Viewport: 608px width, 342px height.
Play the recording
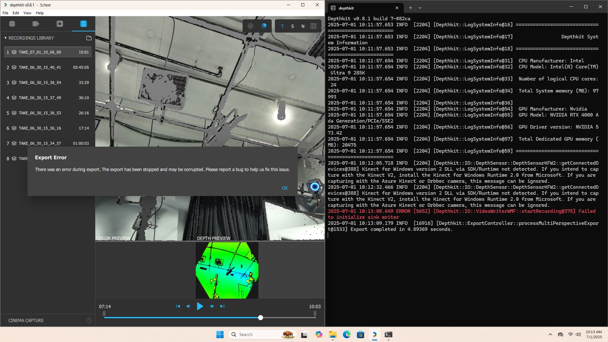coord(200,306)
